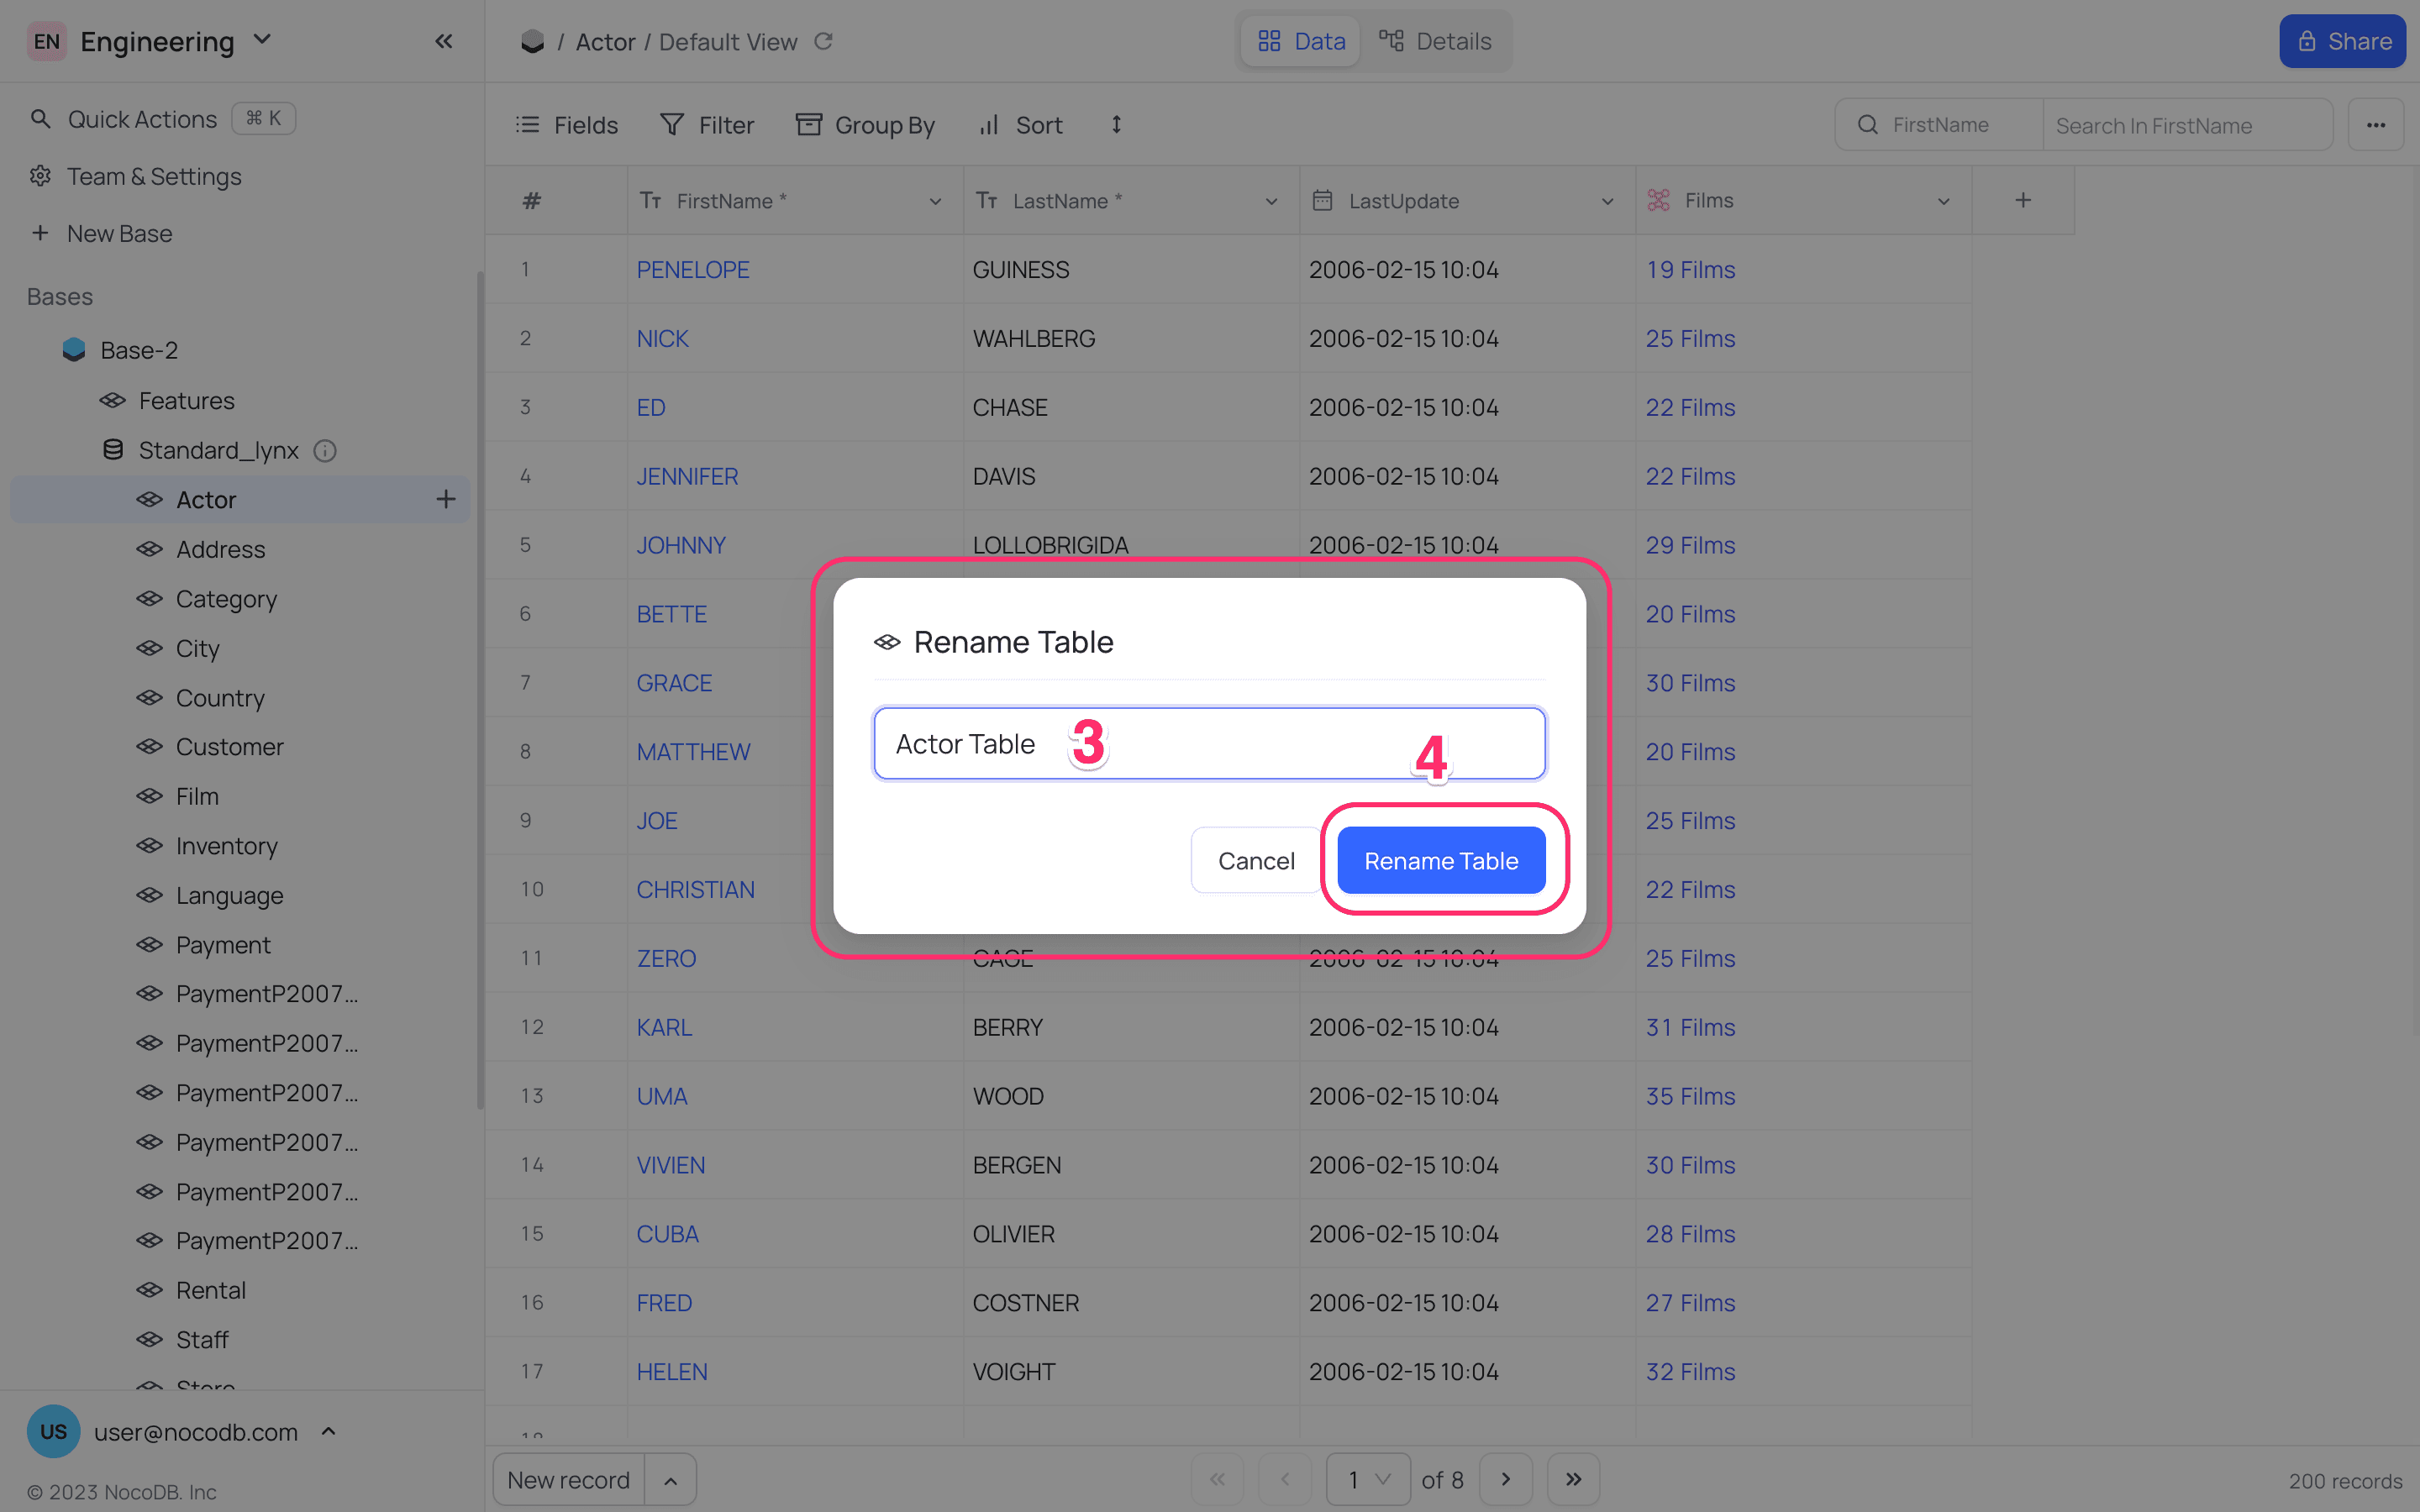Screen dimensions: 2420x1512
Task: Expand the New record options caret
Action: [x=671, y=1480]
